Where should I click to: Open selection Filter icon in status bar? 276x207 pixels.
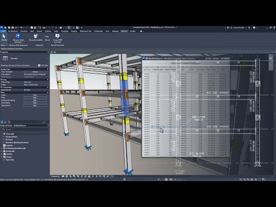tap(263, 179)
